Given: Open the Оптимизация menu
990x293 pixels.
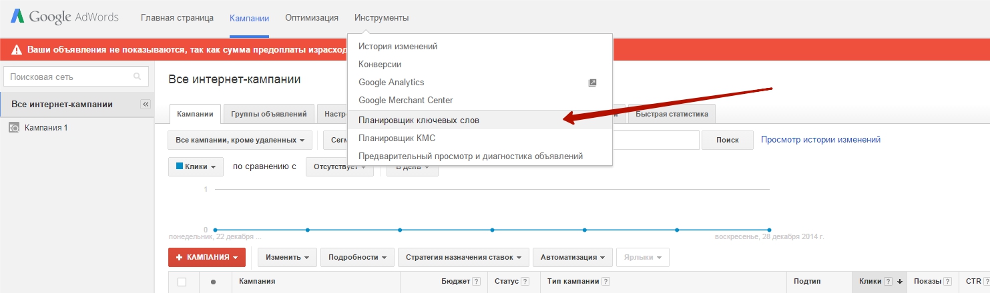Looking at the screenshot, I should (312, 17).
